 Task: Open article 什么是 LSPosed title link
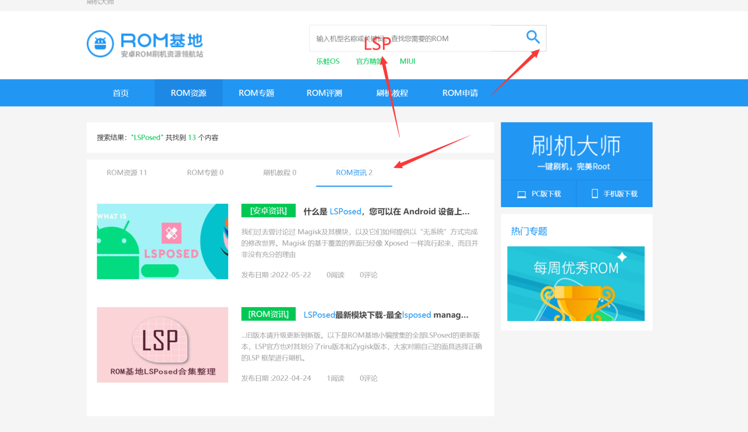(x=386, y=211)
